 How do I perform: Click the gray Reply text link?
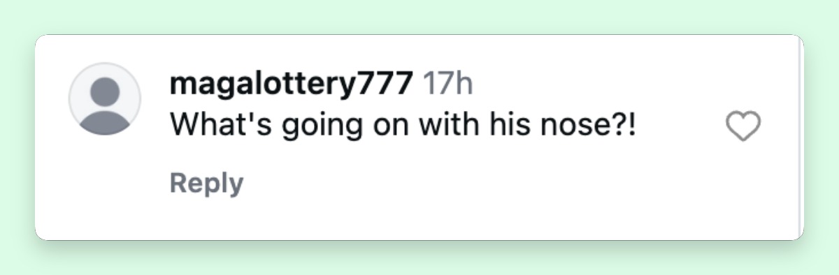click(207, 184)
